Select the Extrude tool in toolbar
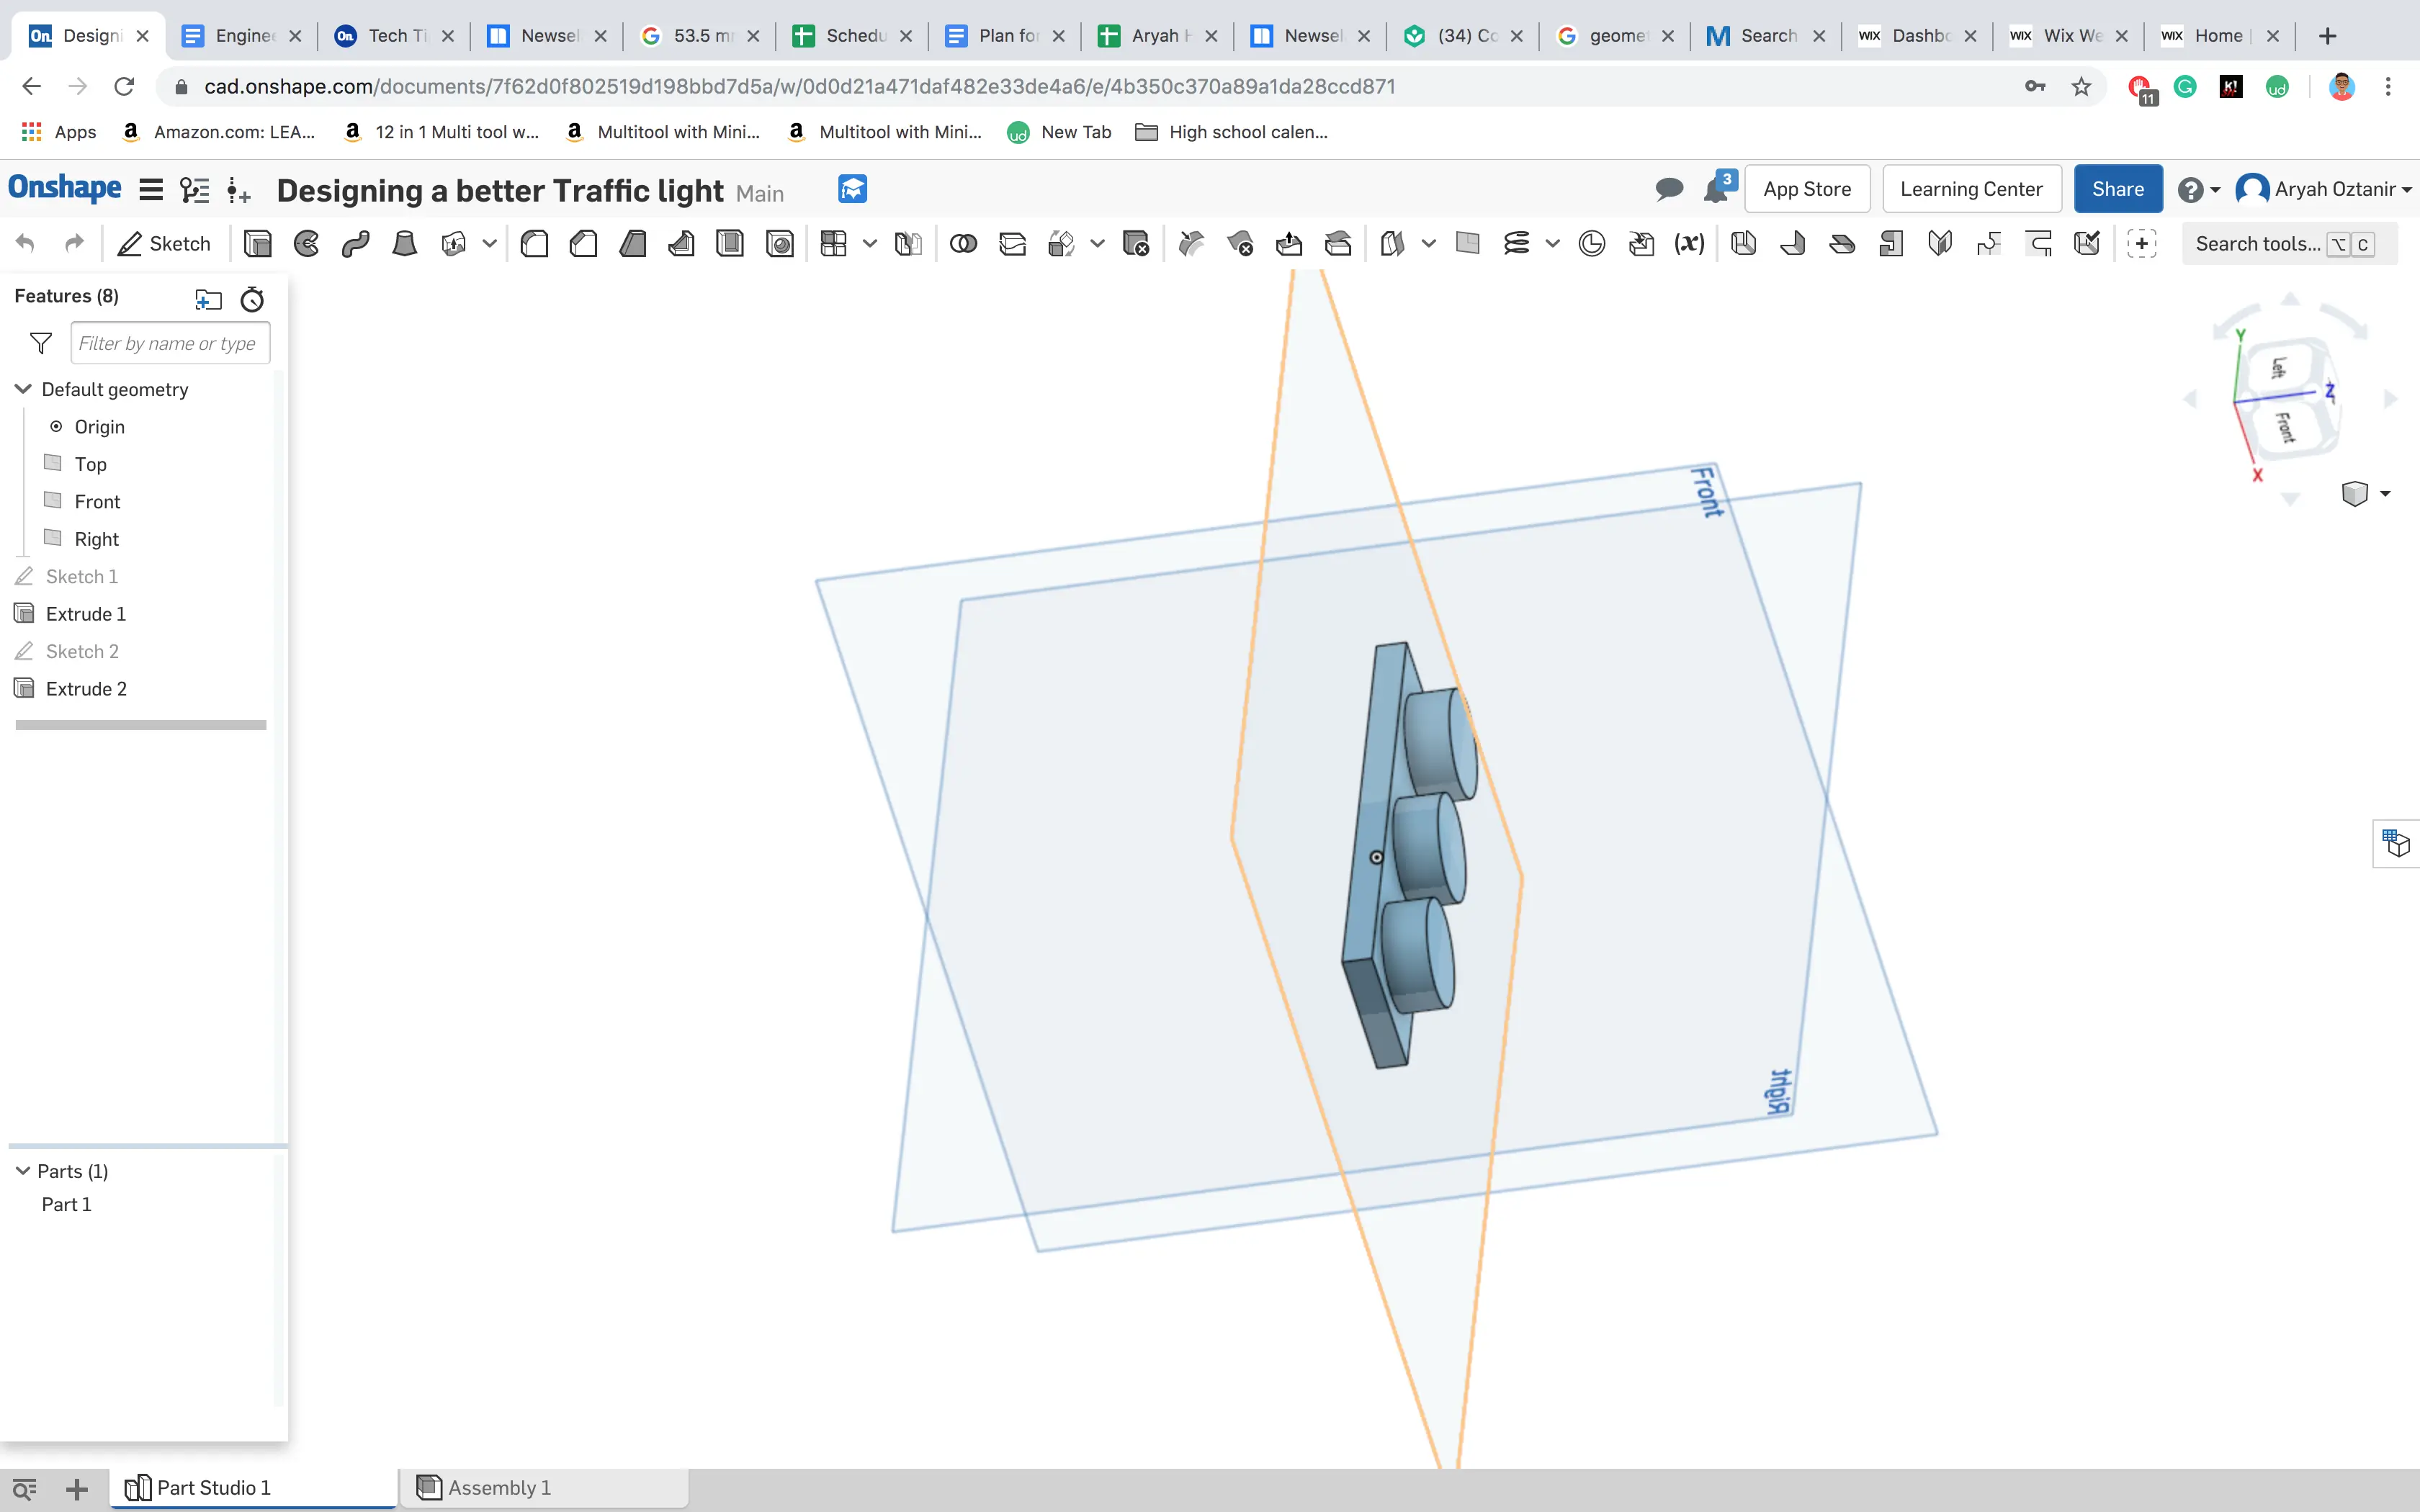 pos(257,244)
